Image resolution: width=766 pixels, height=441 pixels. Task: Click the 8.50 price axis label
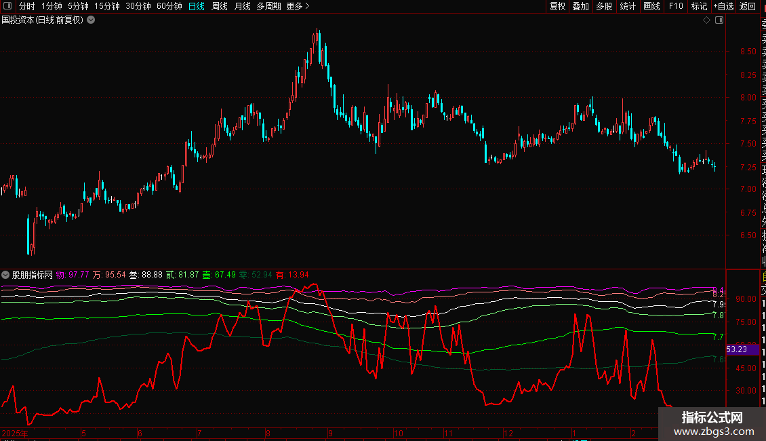(748, 52)
